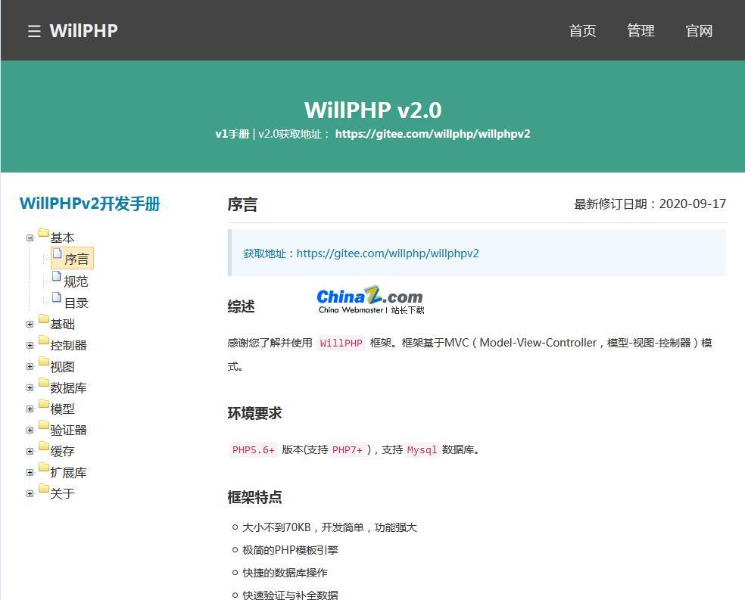Go to 首页 in the top navigation
The height and width of the screenshot is (600, 745).
pyautogui.click(x=582, y=31)
